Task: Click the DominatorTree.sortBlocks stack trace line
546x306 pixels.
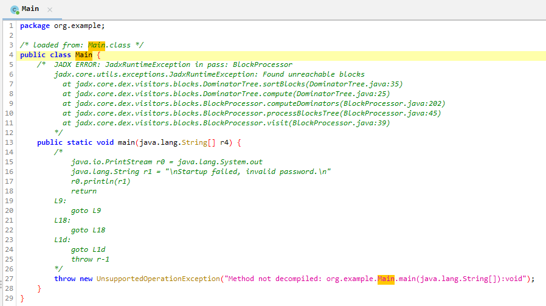Action: pyautogui.click(x=232, y=84)
